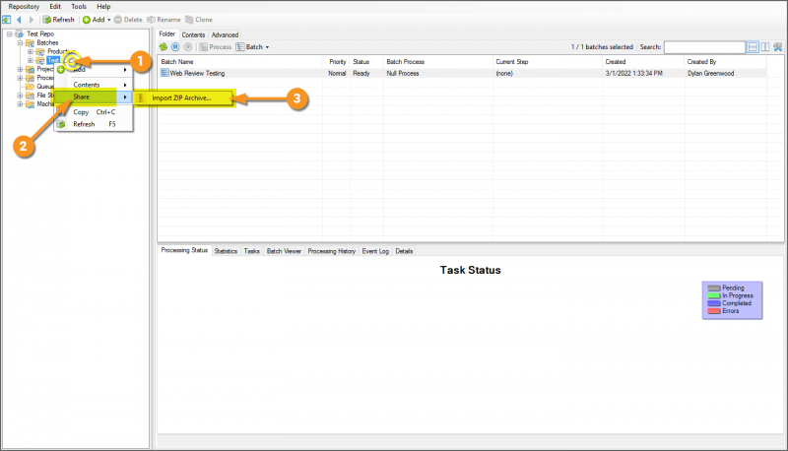Open the Batch dropdown menu
Viewport: 788px width, 451px height.
(253, 46)
